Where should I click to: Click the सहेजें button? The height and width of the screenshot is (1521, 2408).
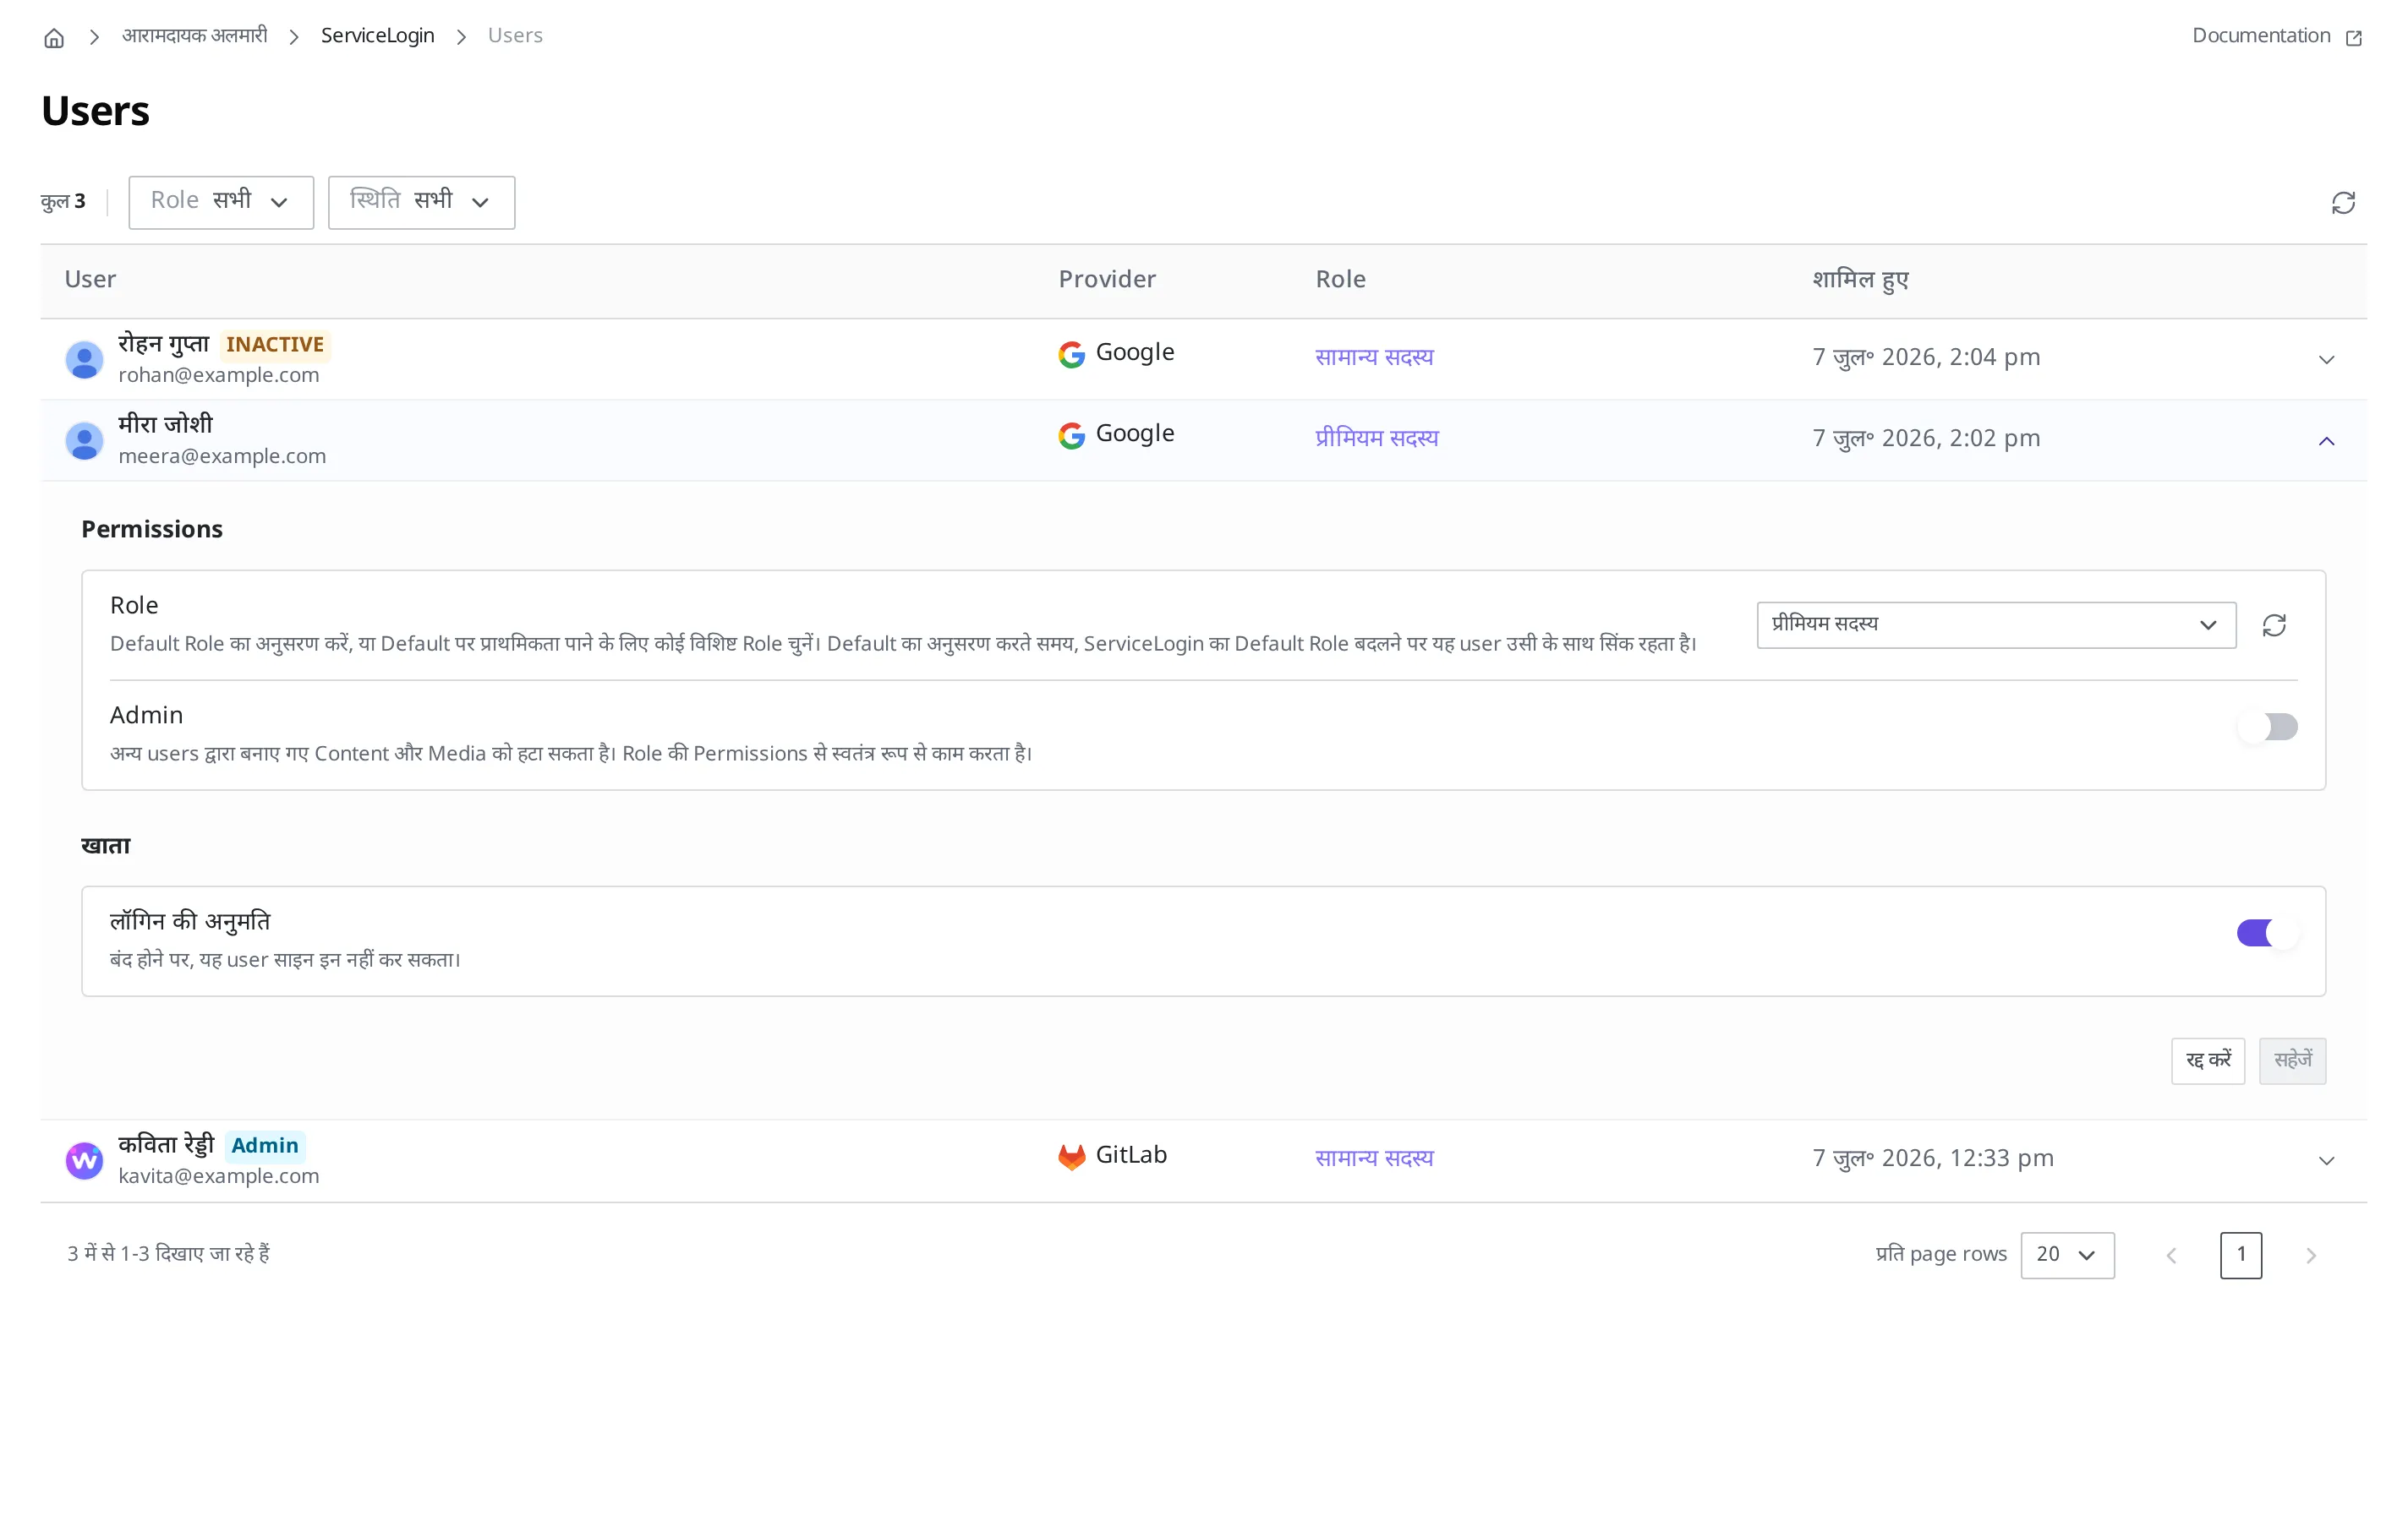click(2292, 1060)
